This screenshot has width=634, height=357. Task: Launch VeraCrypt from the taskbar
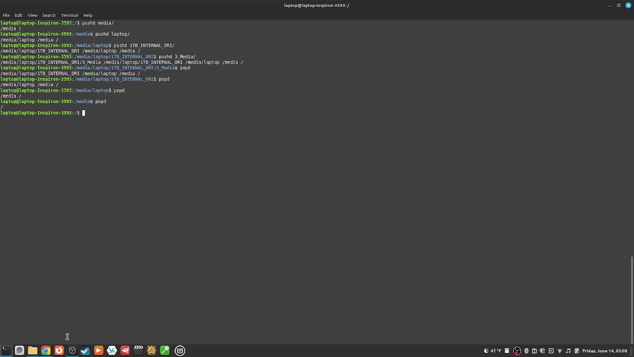112,351
